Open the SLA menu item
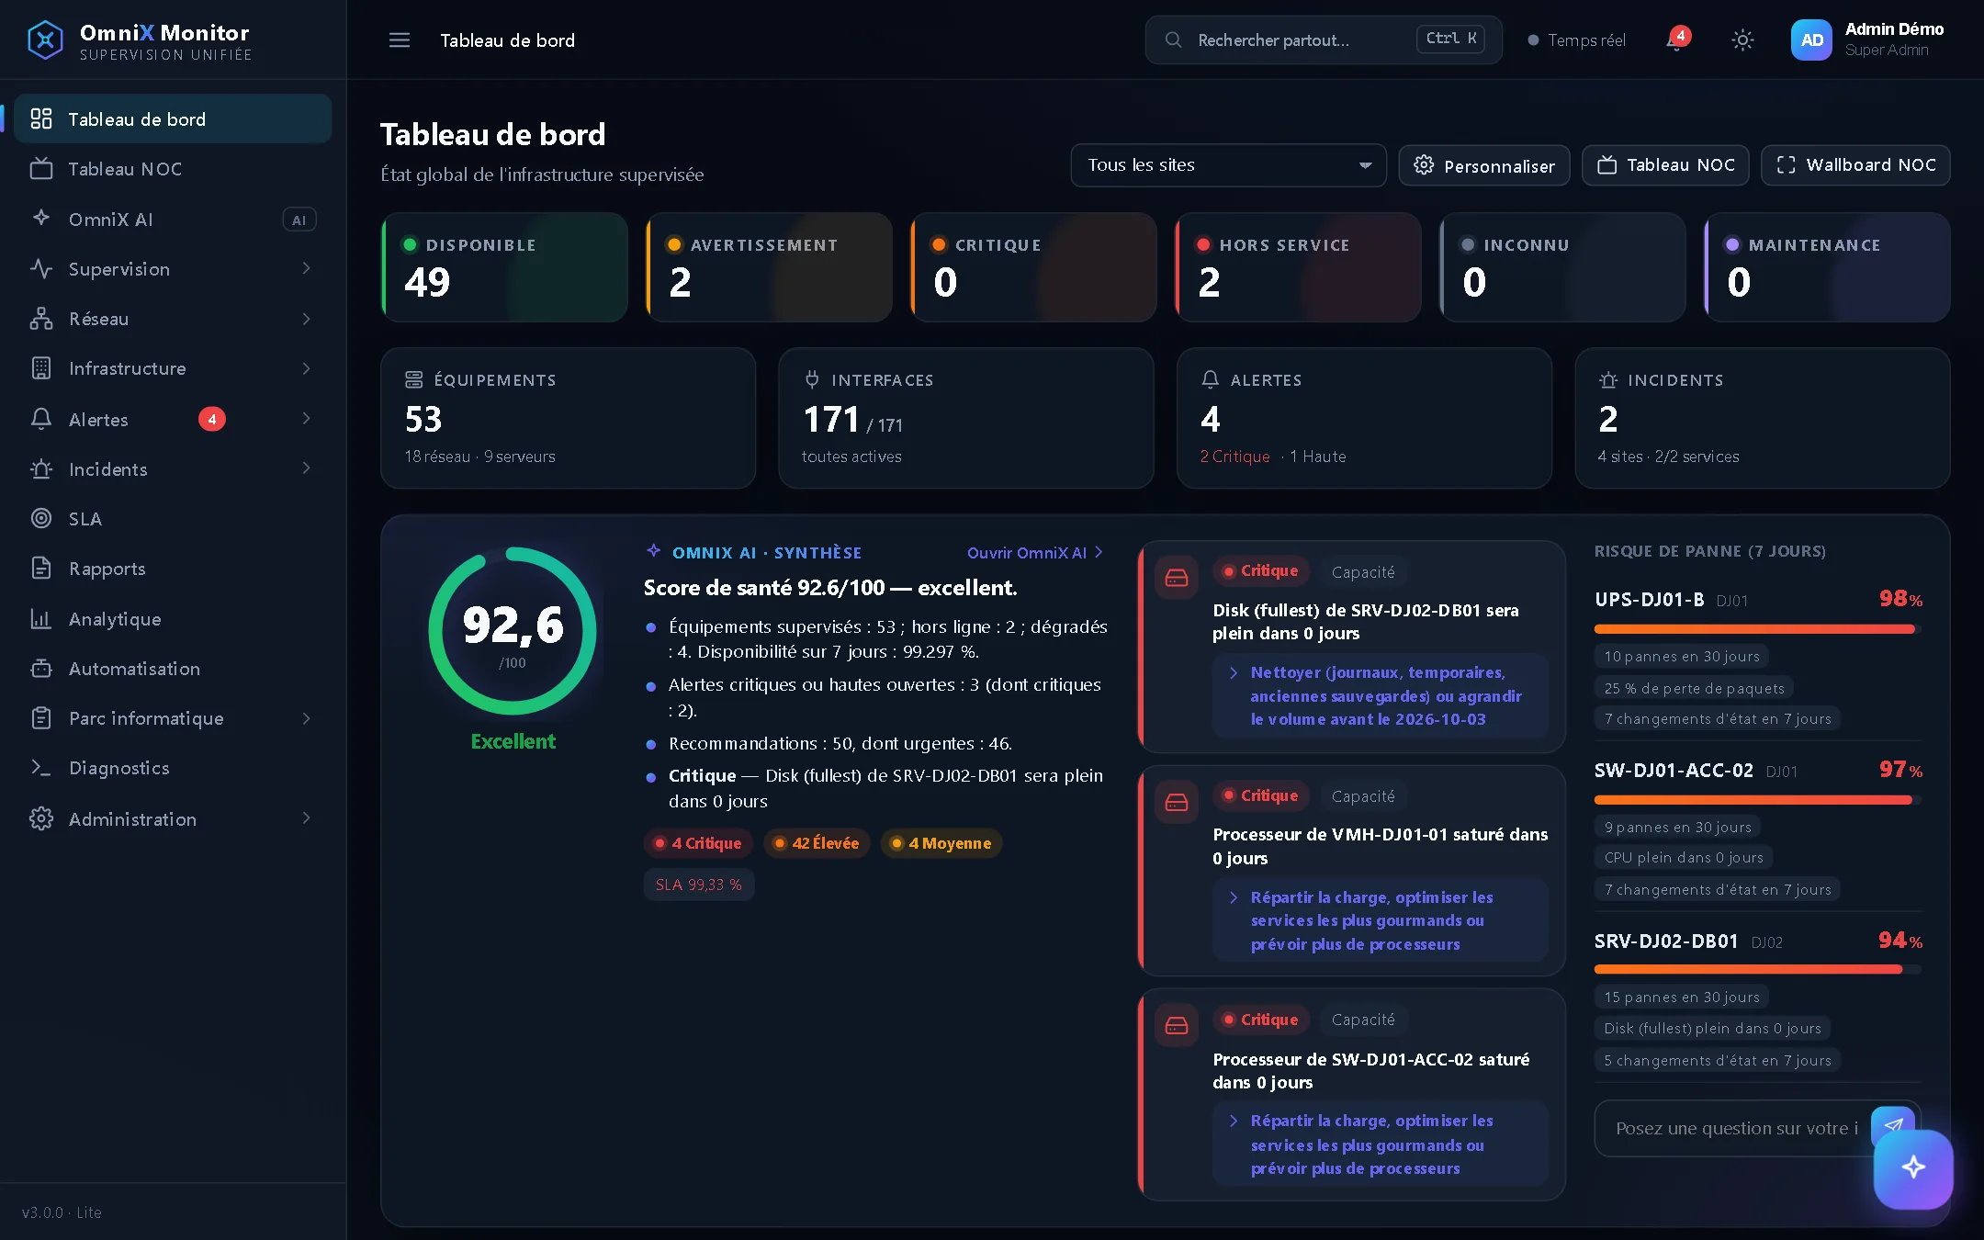Screen dimensions: 1984x1240 click(173, 519)
